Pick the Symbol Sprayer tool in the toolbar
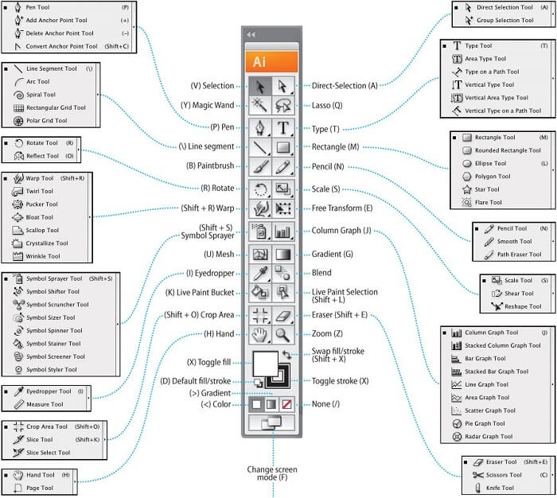Screen dimensions: 557x498 coord(260,231)
